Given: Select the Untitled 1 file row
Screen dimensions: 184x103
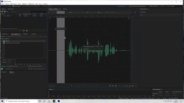Looking at the screenshot, I should point(24,16).
